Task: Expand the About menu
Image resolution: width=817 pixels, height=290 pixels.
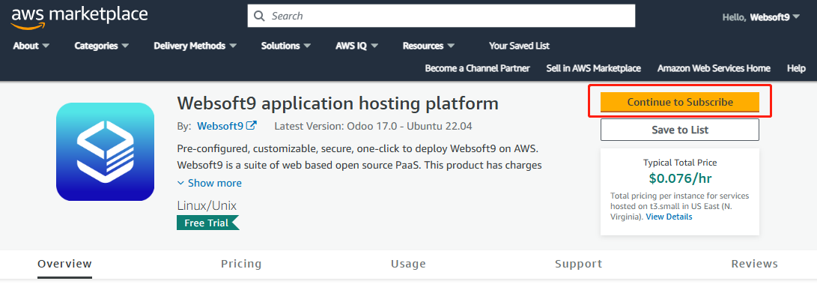Action: click(x=31, y=46)
